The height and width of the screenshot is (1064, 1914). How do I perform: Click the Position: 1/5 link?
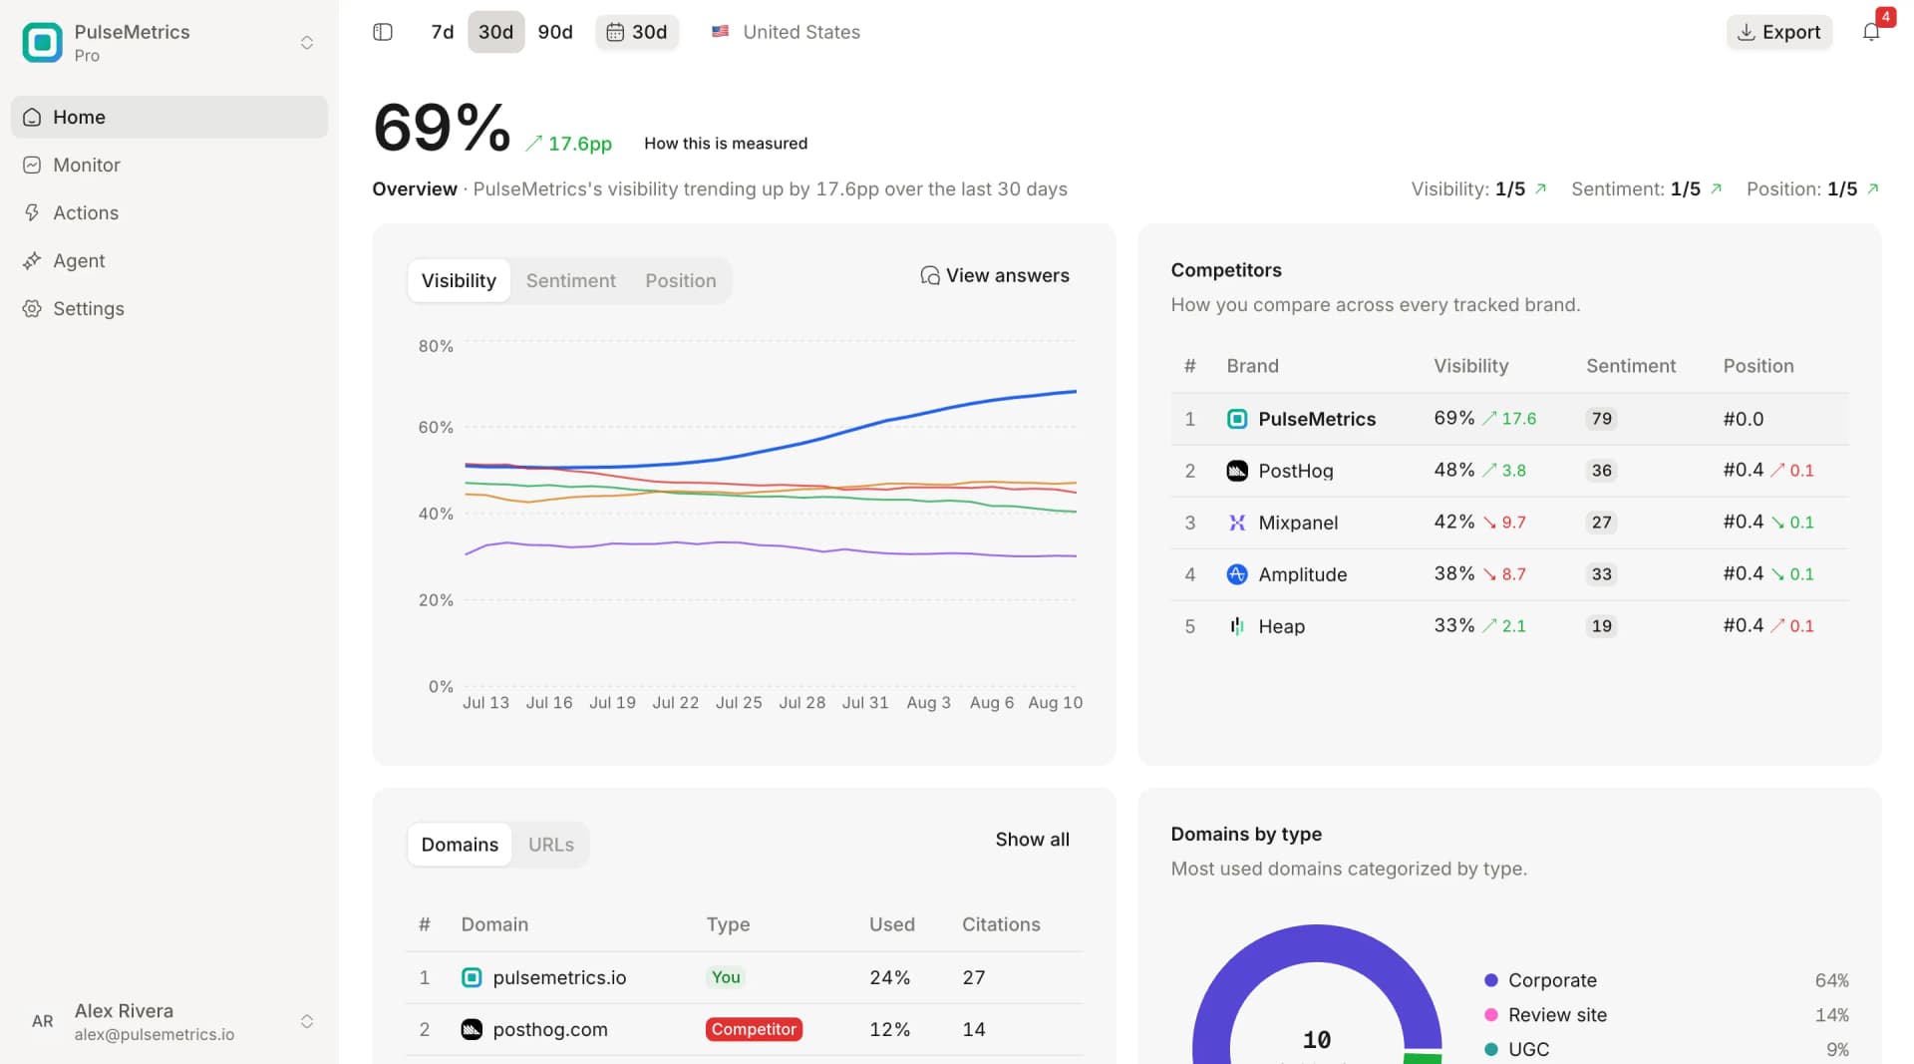[1812, 188]
